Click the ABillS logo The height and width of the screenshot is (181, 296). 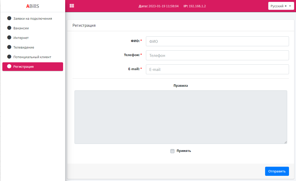tap(33, 6)
